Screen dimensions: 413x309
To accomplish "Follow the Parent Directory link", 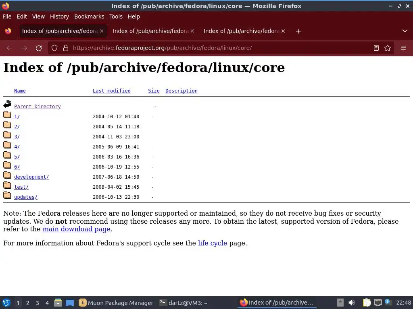I will tap(38, 107).
